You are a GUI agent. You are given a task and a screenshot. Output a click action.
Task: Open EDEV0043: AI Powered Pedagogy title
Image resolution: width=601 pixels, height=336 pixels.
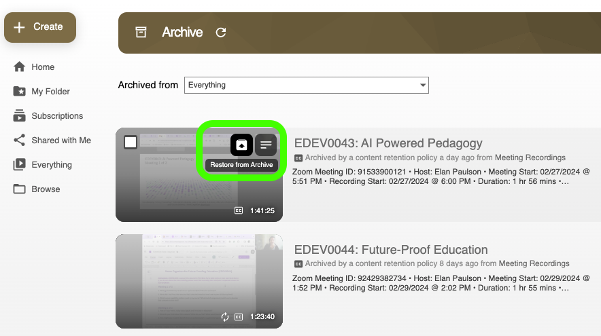388,143
